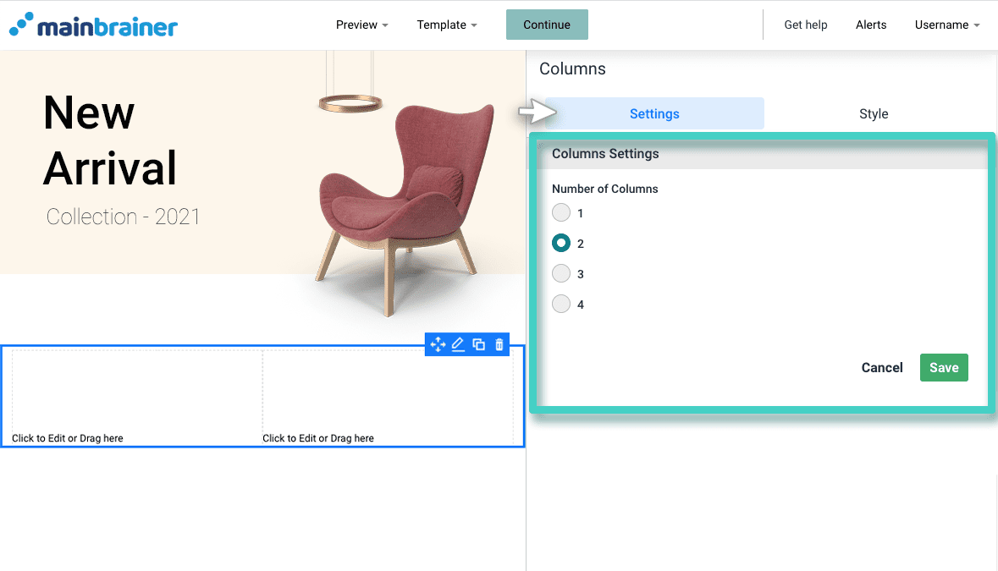Duplicate the column block via copy icon
Screen dimensions: 998x571
click(478, 344)
